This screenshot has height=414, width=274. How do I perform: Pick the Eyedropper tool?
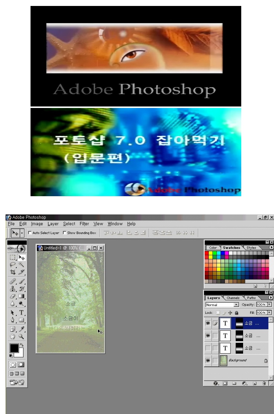[21, 329]
